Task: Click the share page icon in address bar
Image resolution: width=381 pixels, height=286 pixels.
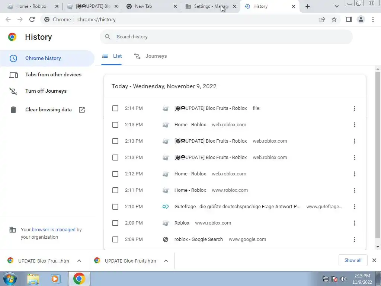Action: (322, 19)
